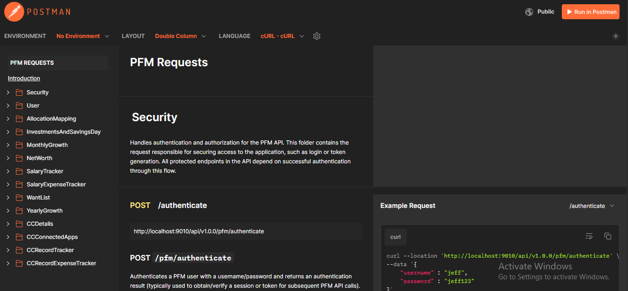Image resolution: width=628 pixels, height=291 pixels.
Task: Click the WantList folder icon
Action: click(19, 198)
